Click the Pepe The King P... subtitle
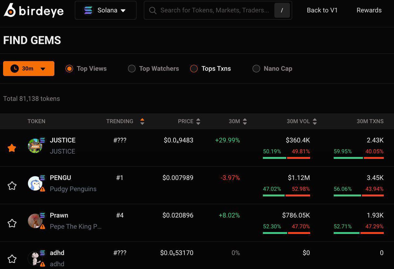Image resolution: width=394 pixels, height=269 pixels. [x=76, y=227]
